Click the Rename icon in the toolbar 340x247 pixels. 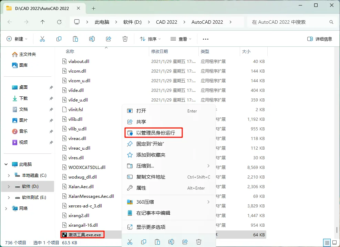[92, 39]
